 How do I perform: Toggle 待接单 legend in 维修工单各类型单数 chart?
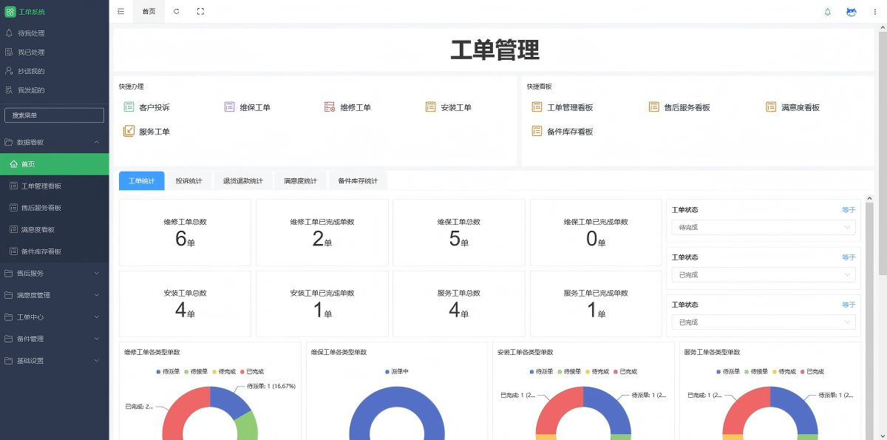196,371
